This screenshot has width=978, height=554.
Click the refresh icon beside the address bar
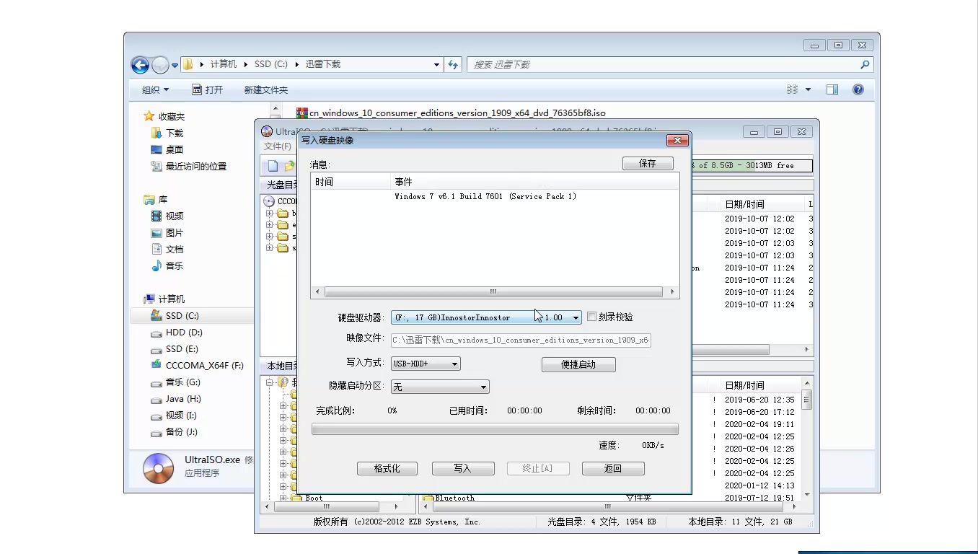453,64
